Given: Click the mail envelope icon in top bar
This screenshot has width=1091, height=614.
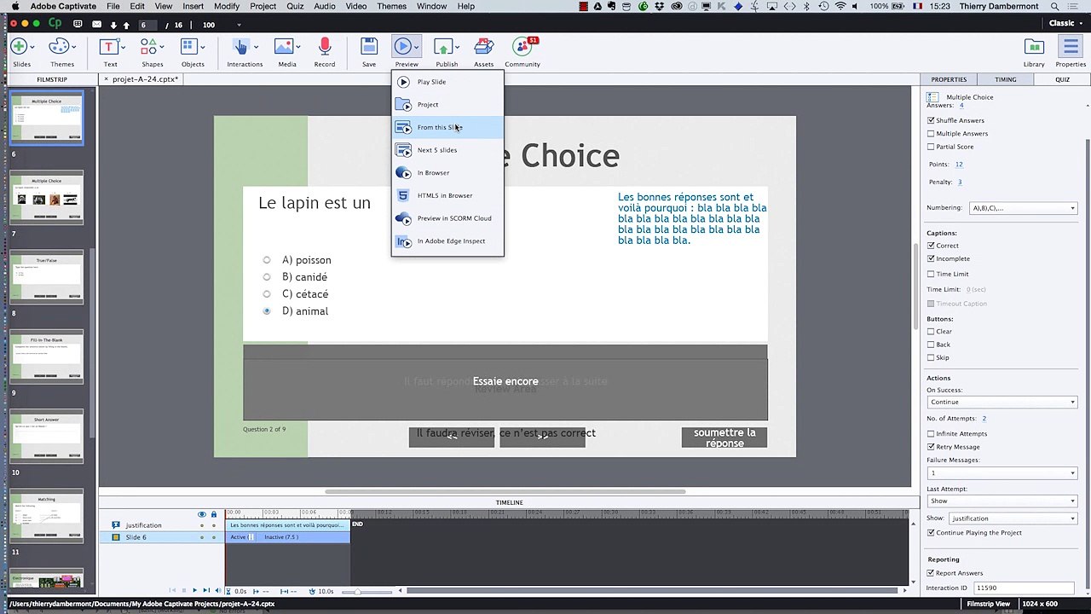Looking at the screenshot, I should tap(96, 25).
